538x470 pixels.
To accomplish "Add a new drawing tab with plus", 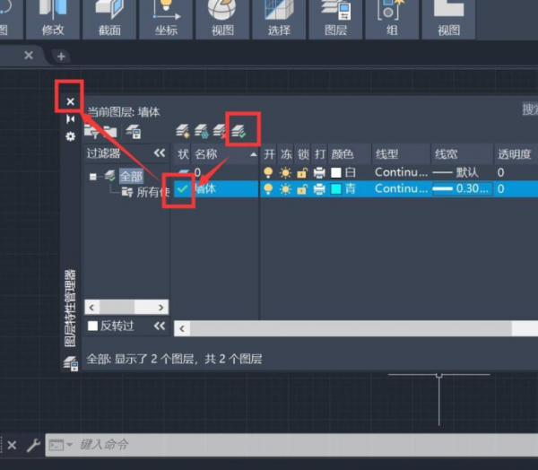I will (61, 57).
